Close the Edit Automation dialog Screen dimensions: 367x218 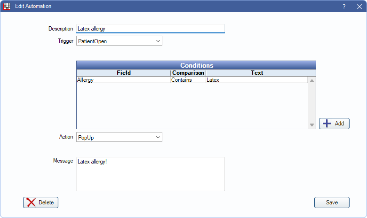[x=359, y=7]
